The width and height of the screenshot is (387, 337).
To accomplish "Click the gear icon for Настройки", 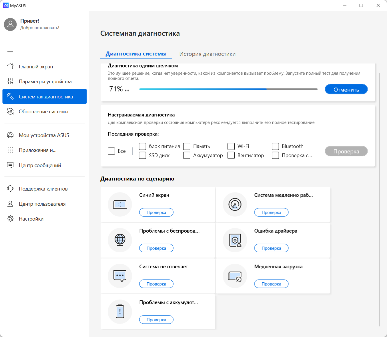I will coord(10,219).
